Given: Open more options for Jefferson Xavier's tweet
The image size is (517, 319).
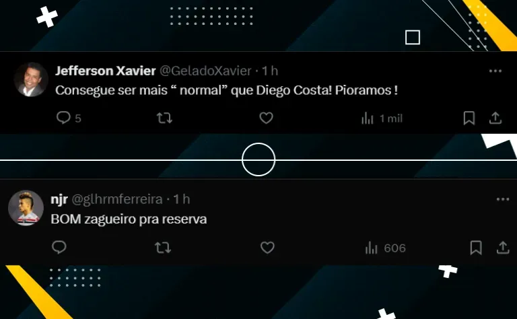Looking at the screenshot, I should point(495,71).
